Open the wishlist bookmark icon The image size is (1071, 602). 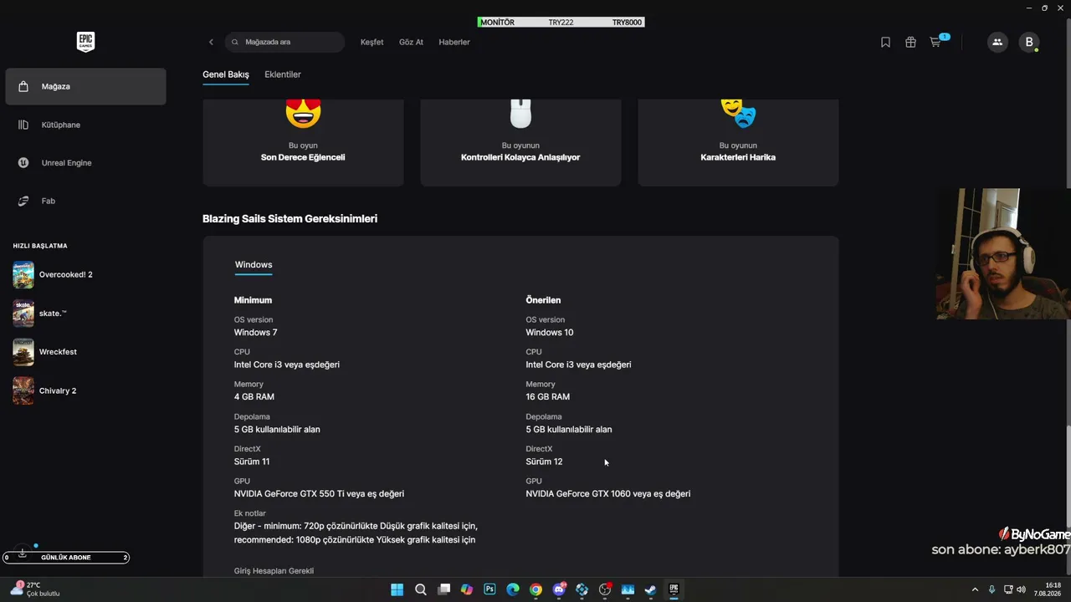click(885, 42)
